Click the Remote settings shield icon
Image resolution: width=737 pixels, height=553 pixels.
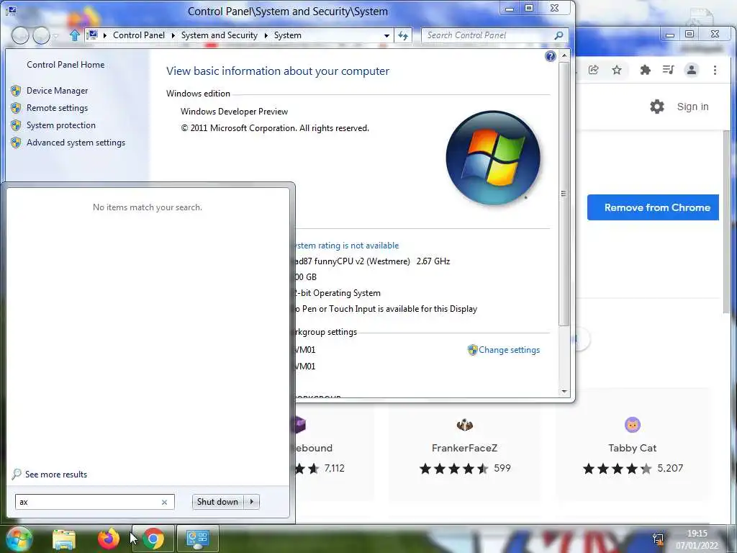(16, 108)
